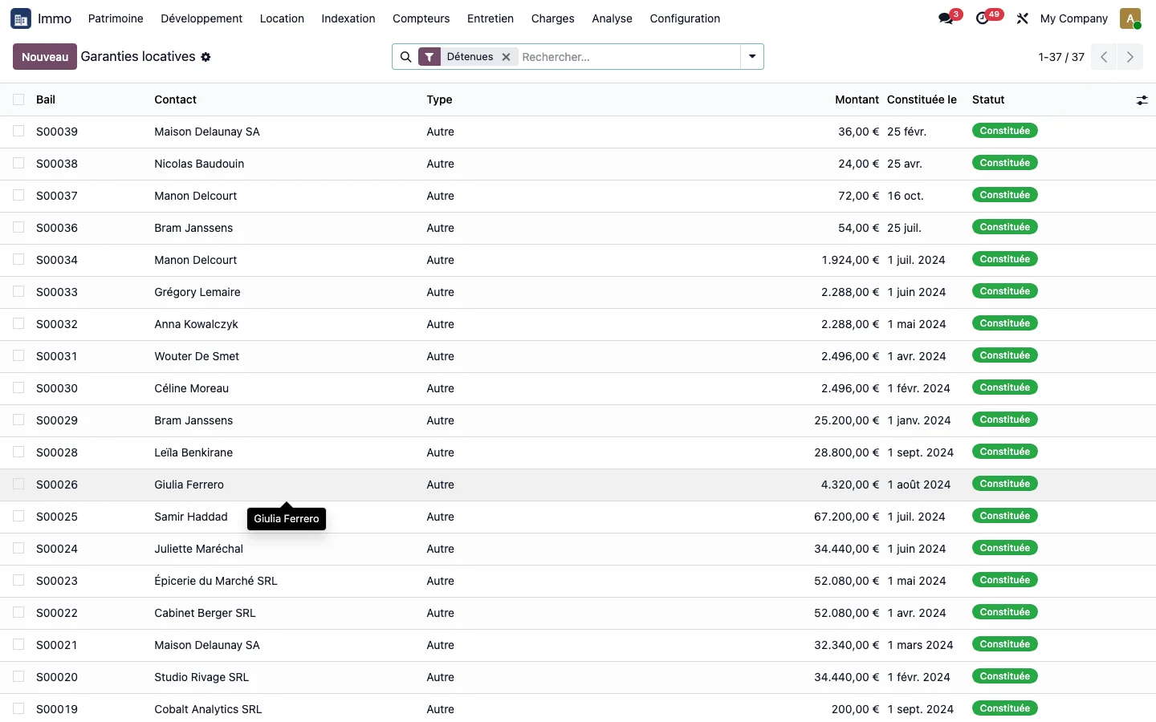Open the pager counter 1-37 / 37

click(1061, 57)
